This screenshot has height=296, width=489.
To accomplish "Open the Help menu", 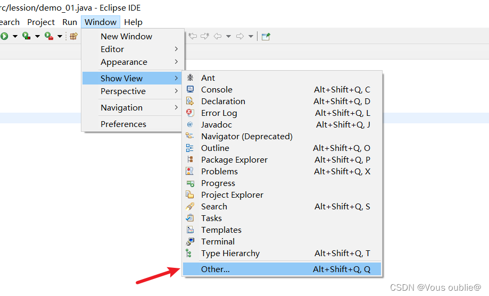I will point(133,22).
